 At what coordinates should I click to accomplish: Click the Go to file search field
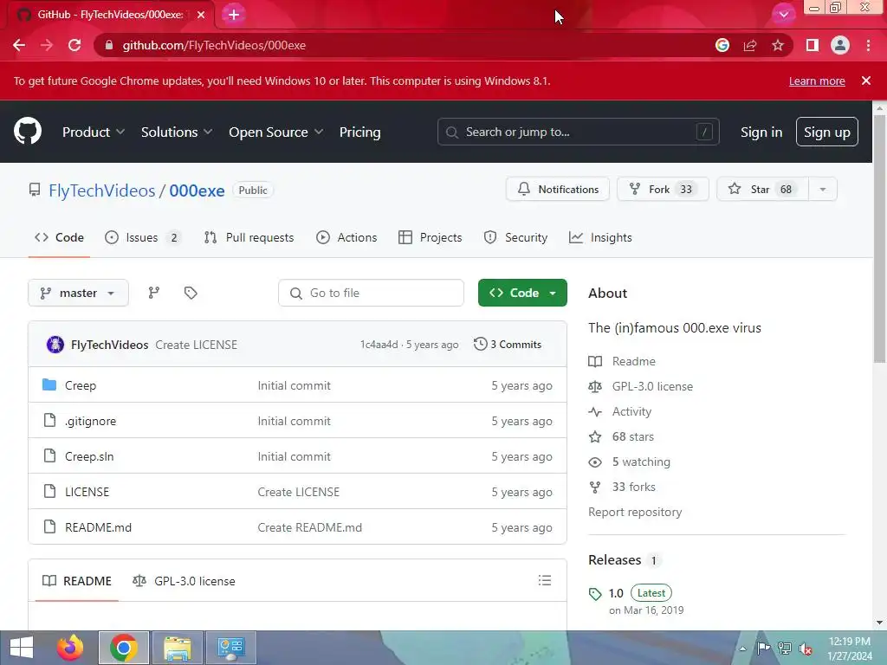click(371, 293)
